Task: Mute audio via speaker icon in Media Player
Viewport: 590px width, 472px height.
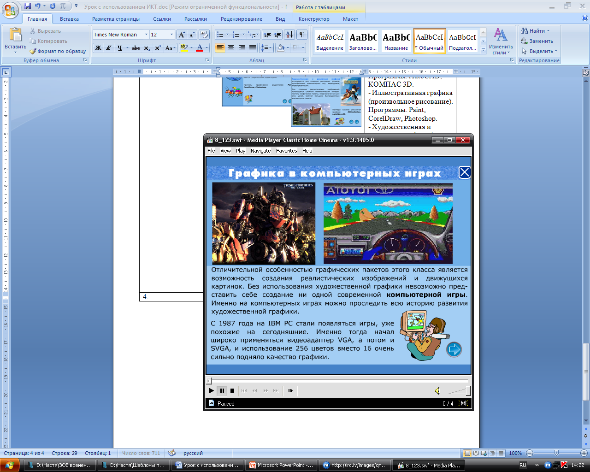Action: pos(437,391)
